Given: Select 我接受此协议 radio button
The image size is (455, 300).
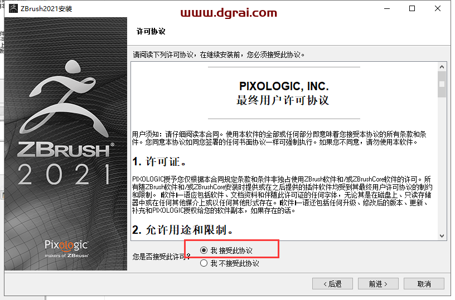Looking at the screenshot, I should click(x=204, y=250).
